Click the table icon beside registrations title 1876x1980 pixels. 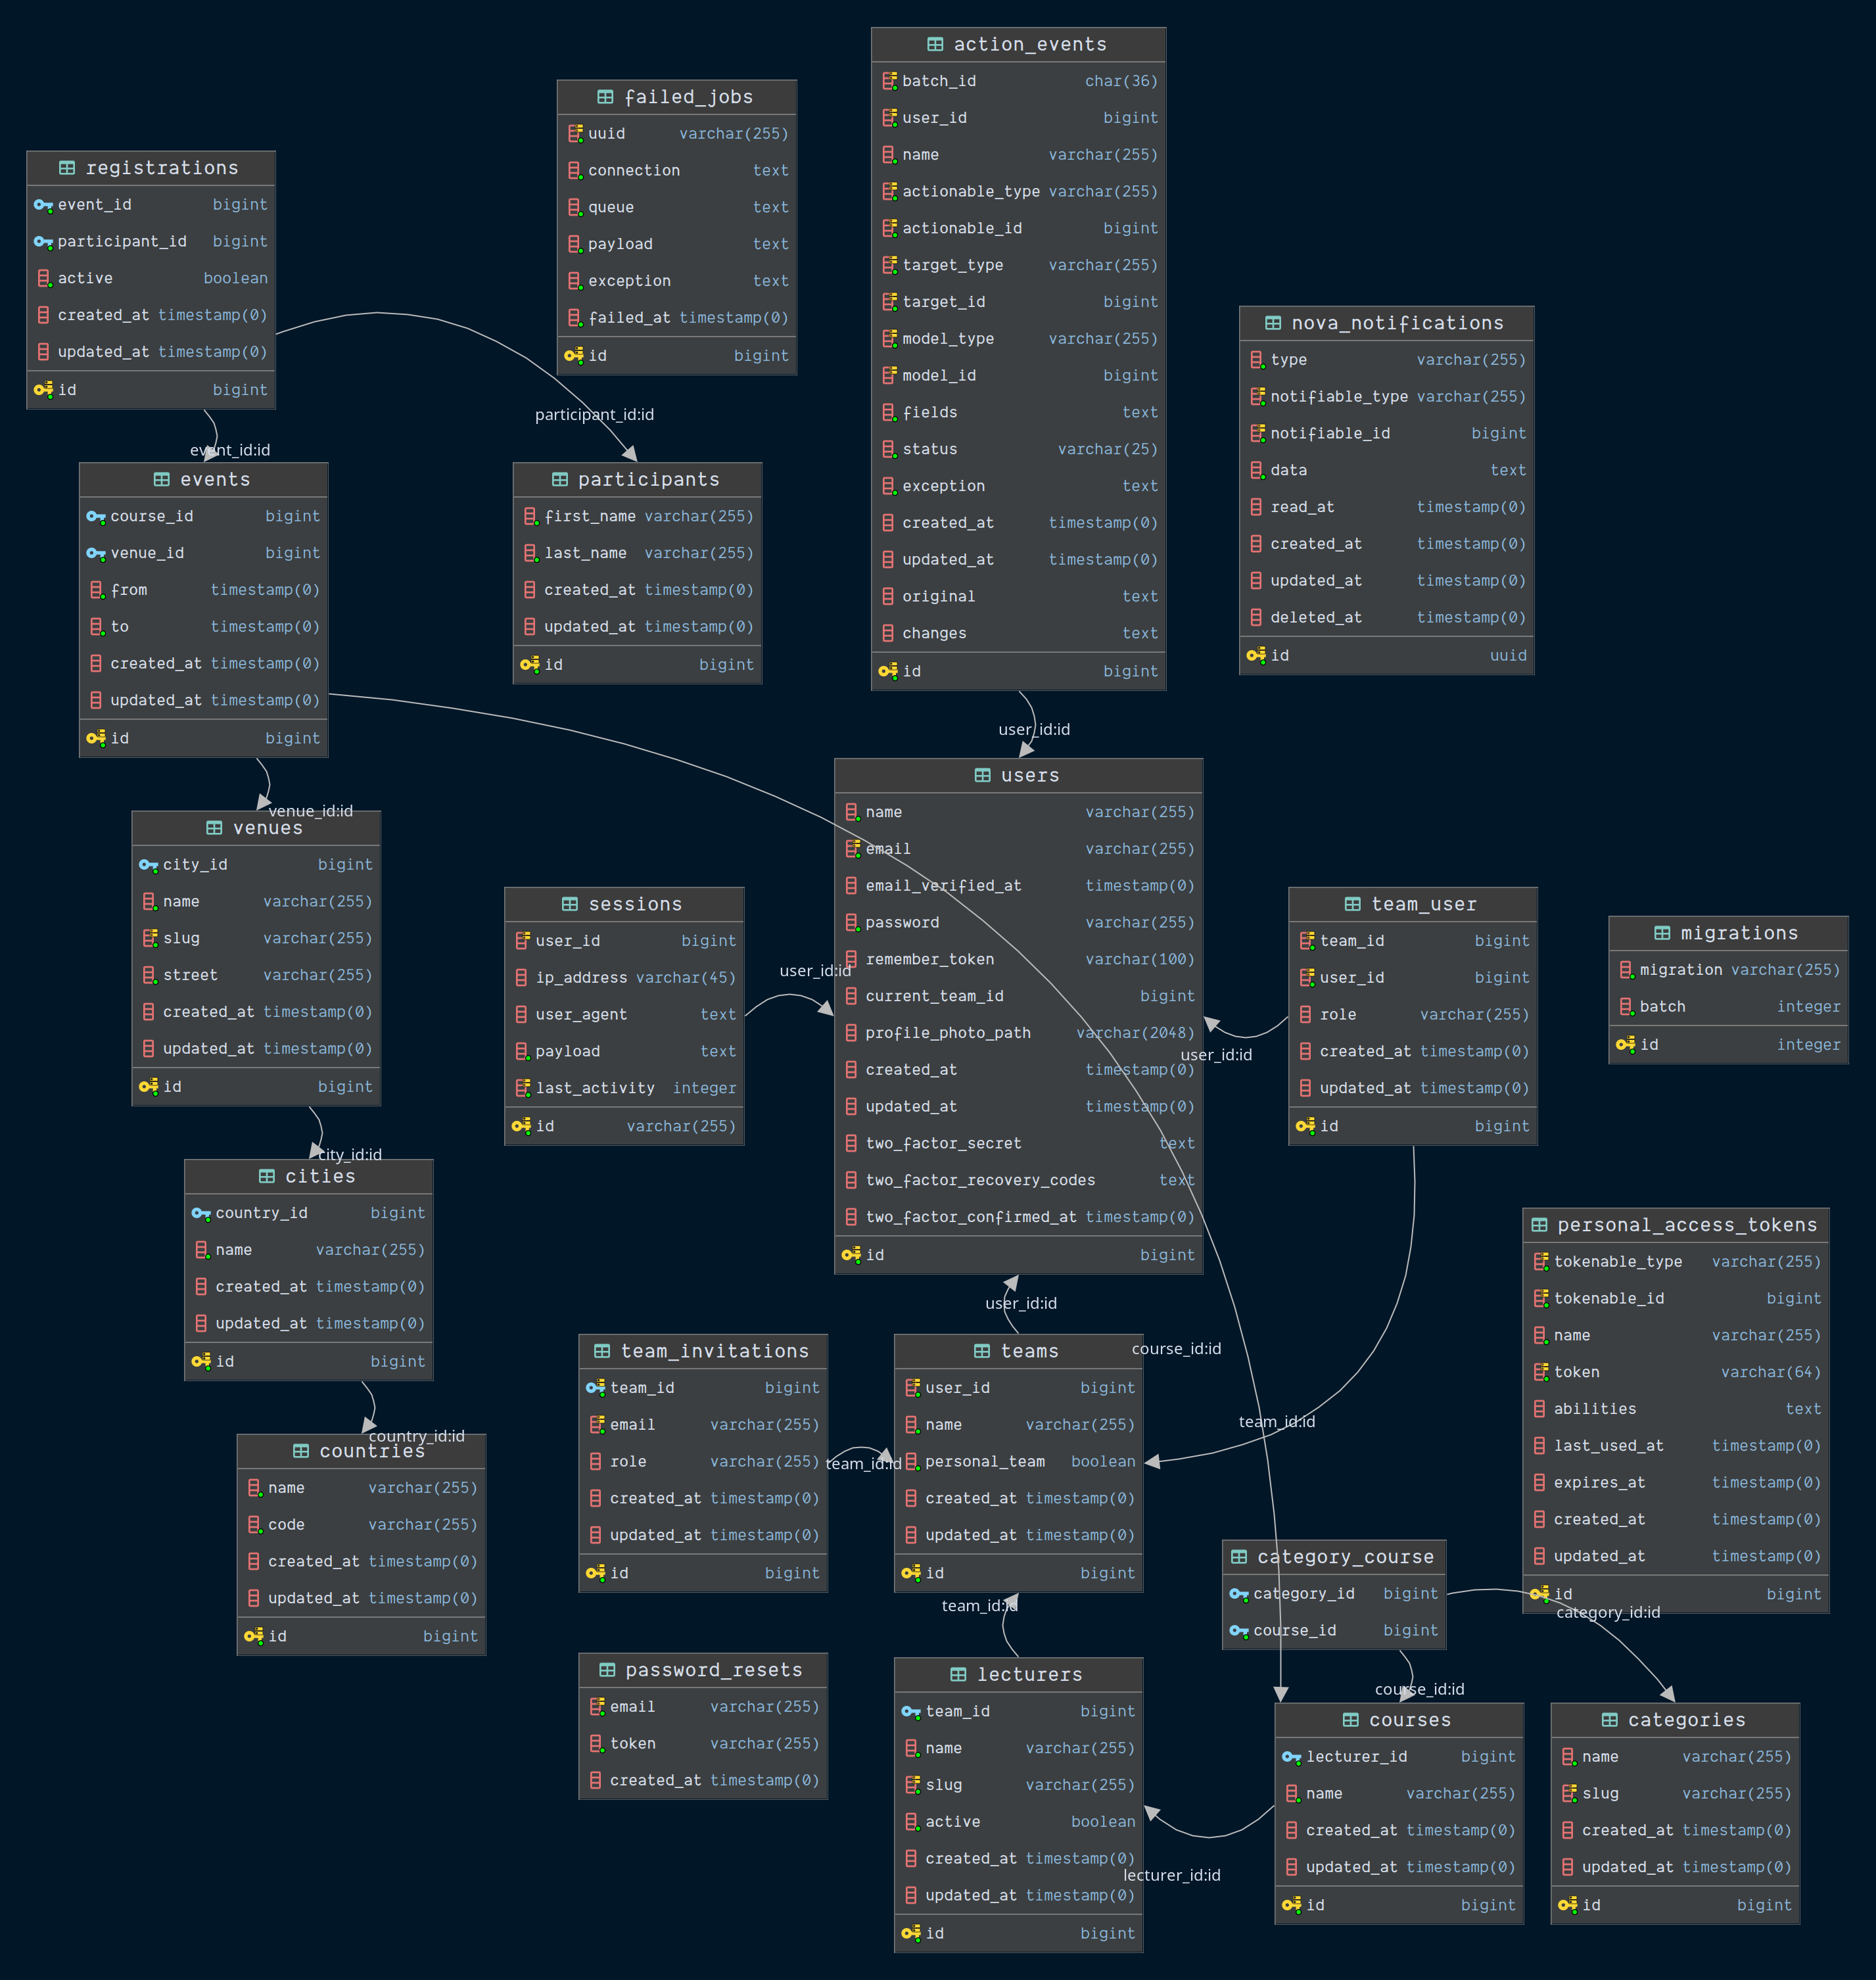click(x=67, y=168)
